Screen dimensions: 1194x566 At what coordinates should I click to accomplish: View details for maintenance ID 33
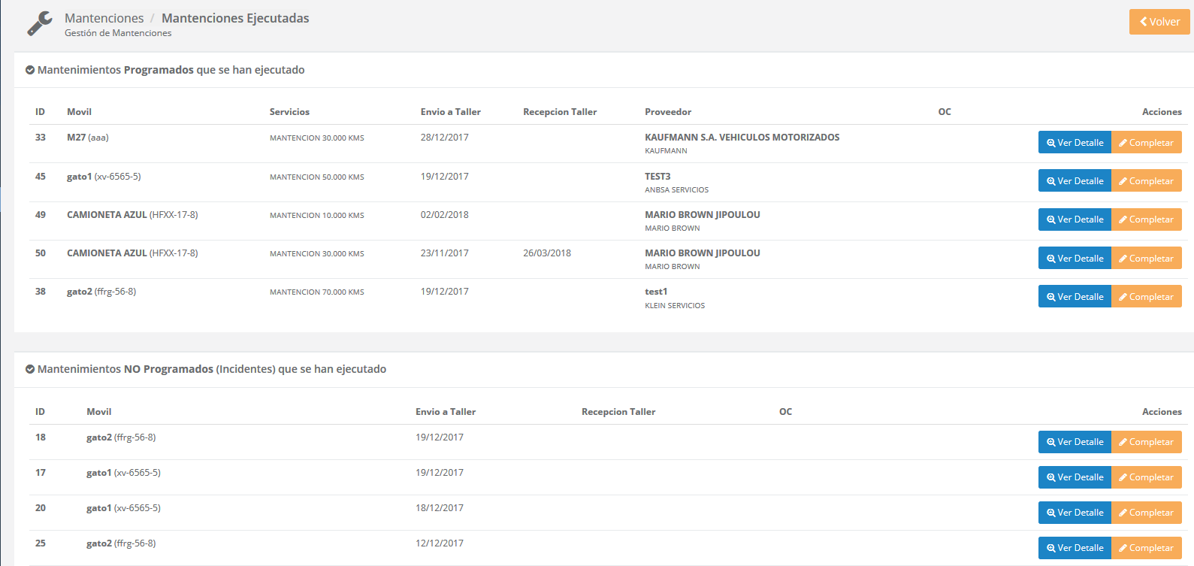click(1074, 142)
